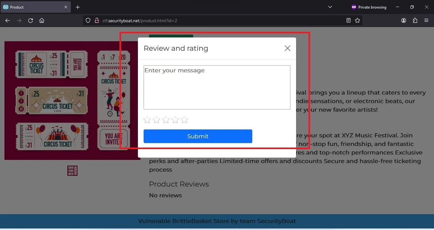Image resolution: width=434 pixels, height=230 pixels.
Task: Submit the review
Action: point(198,136)
